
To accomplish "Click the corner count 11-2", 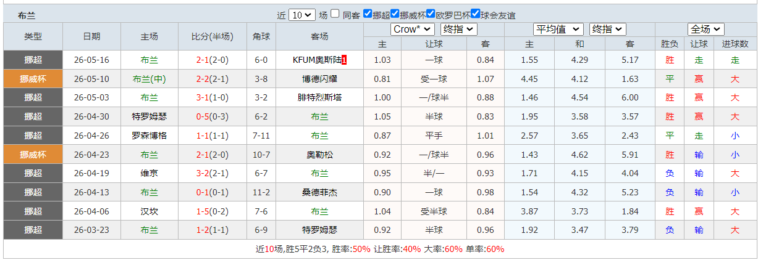I will click(261, 192).
